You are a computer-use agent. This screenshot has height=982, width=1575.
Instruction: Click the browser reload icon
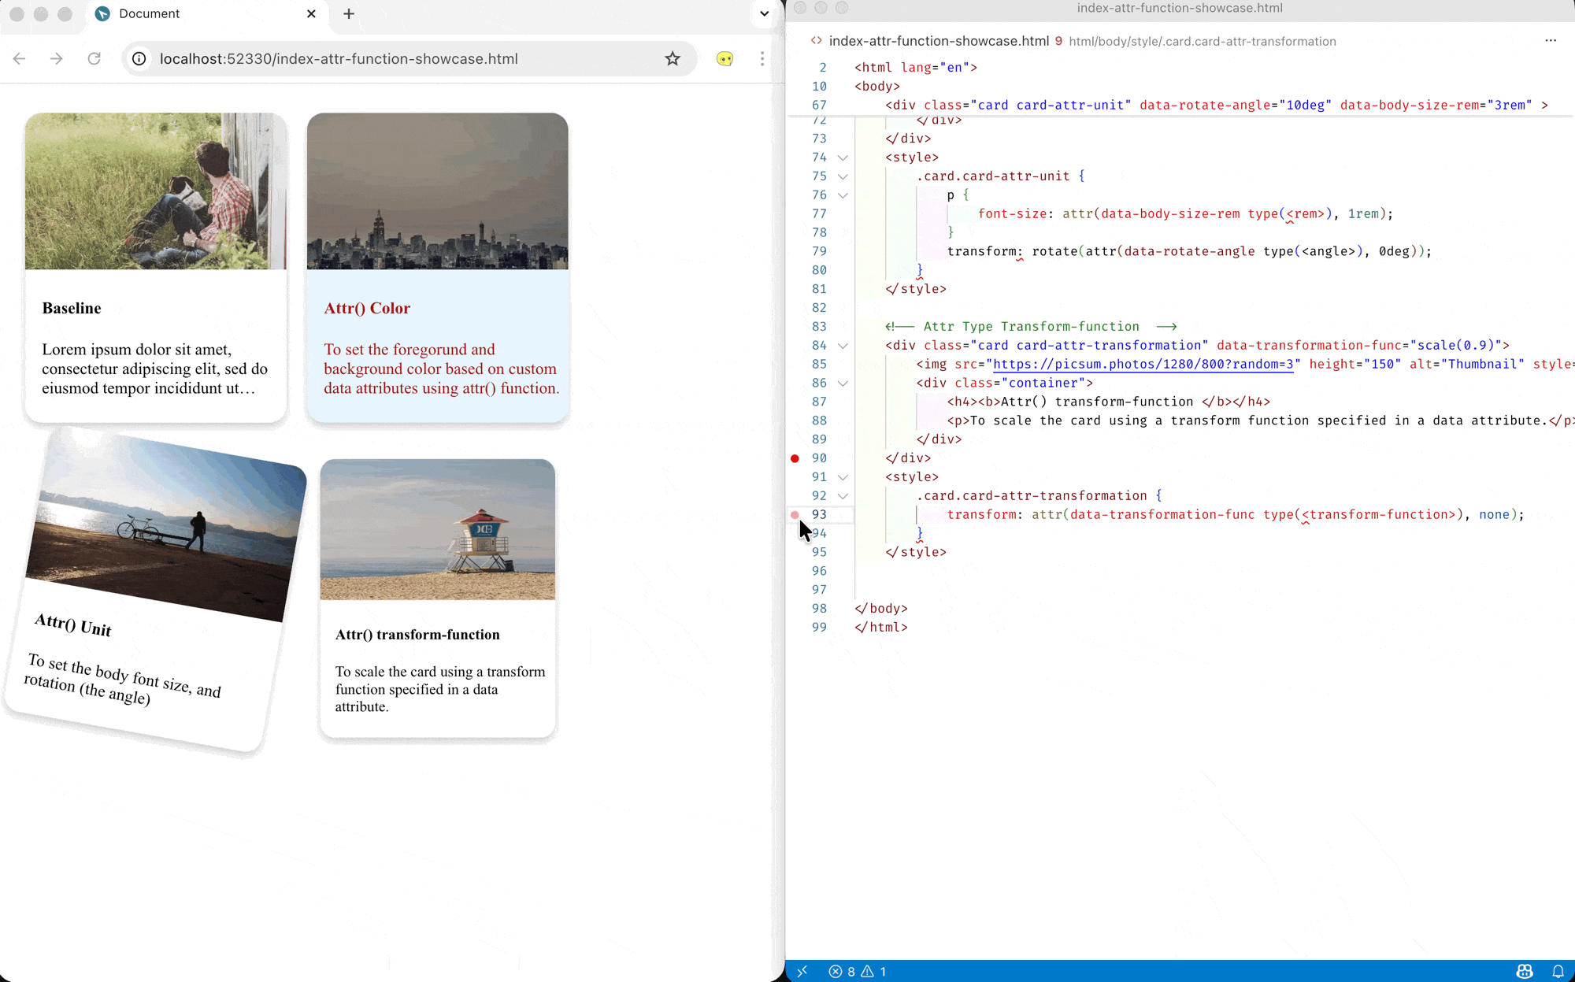click(x=94, y=58)
